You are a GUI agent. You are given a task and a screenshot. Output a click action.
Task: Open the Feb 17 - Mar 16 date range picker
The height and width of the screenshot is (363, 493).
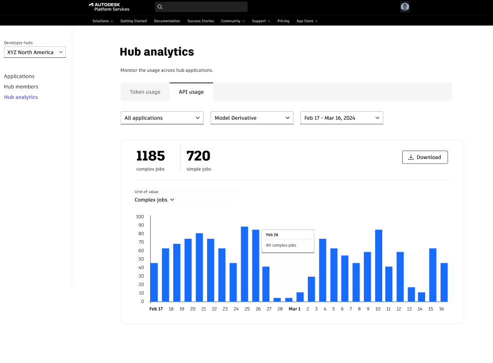(x=341, y=118)
